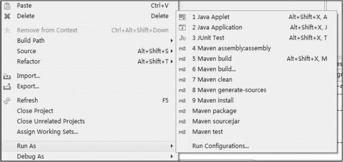Click the Delete X icon
The image size is (343, 162).
pos(8,16)
